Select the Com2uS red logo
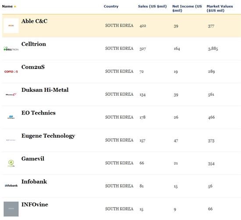 pyautogui.click(x=11, y=71)
